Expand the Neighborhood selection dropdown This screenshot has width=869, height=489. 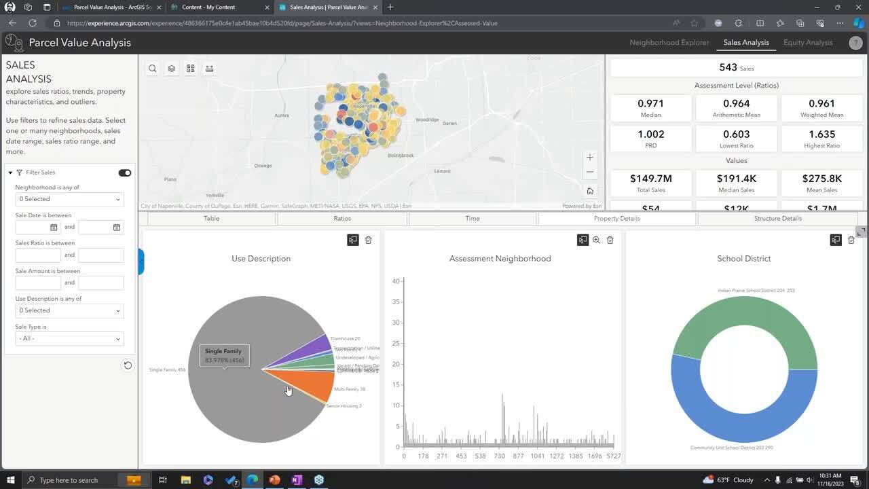[x=69, y=199]
